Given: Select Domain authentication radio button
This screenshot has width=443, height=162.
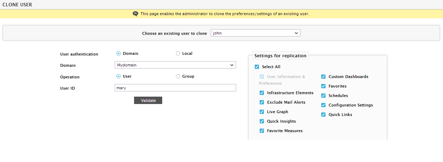Looking at the screenshot, I should 119,53.
